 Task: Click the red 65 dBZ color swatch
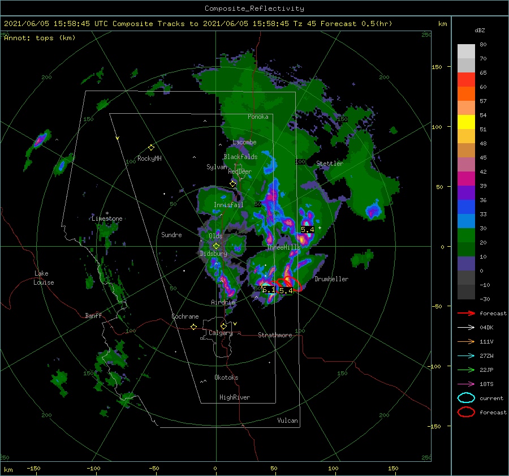click(x=466, y=80)
